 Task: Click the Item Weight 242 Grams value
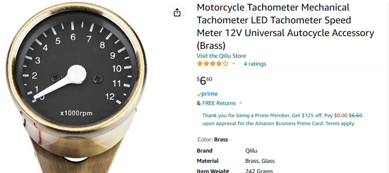pos(259,171)
